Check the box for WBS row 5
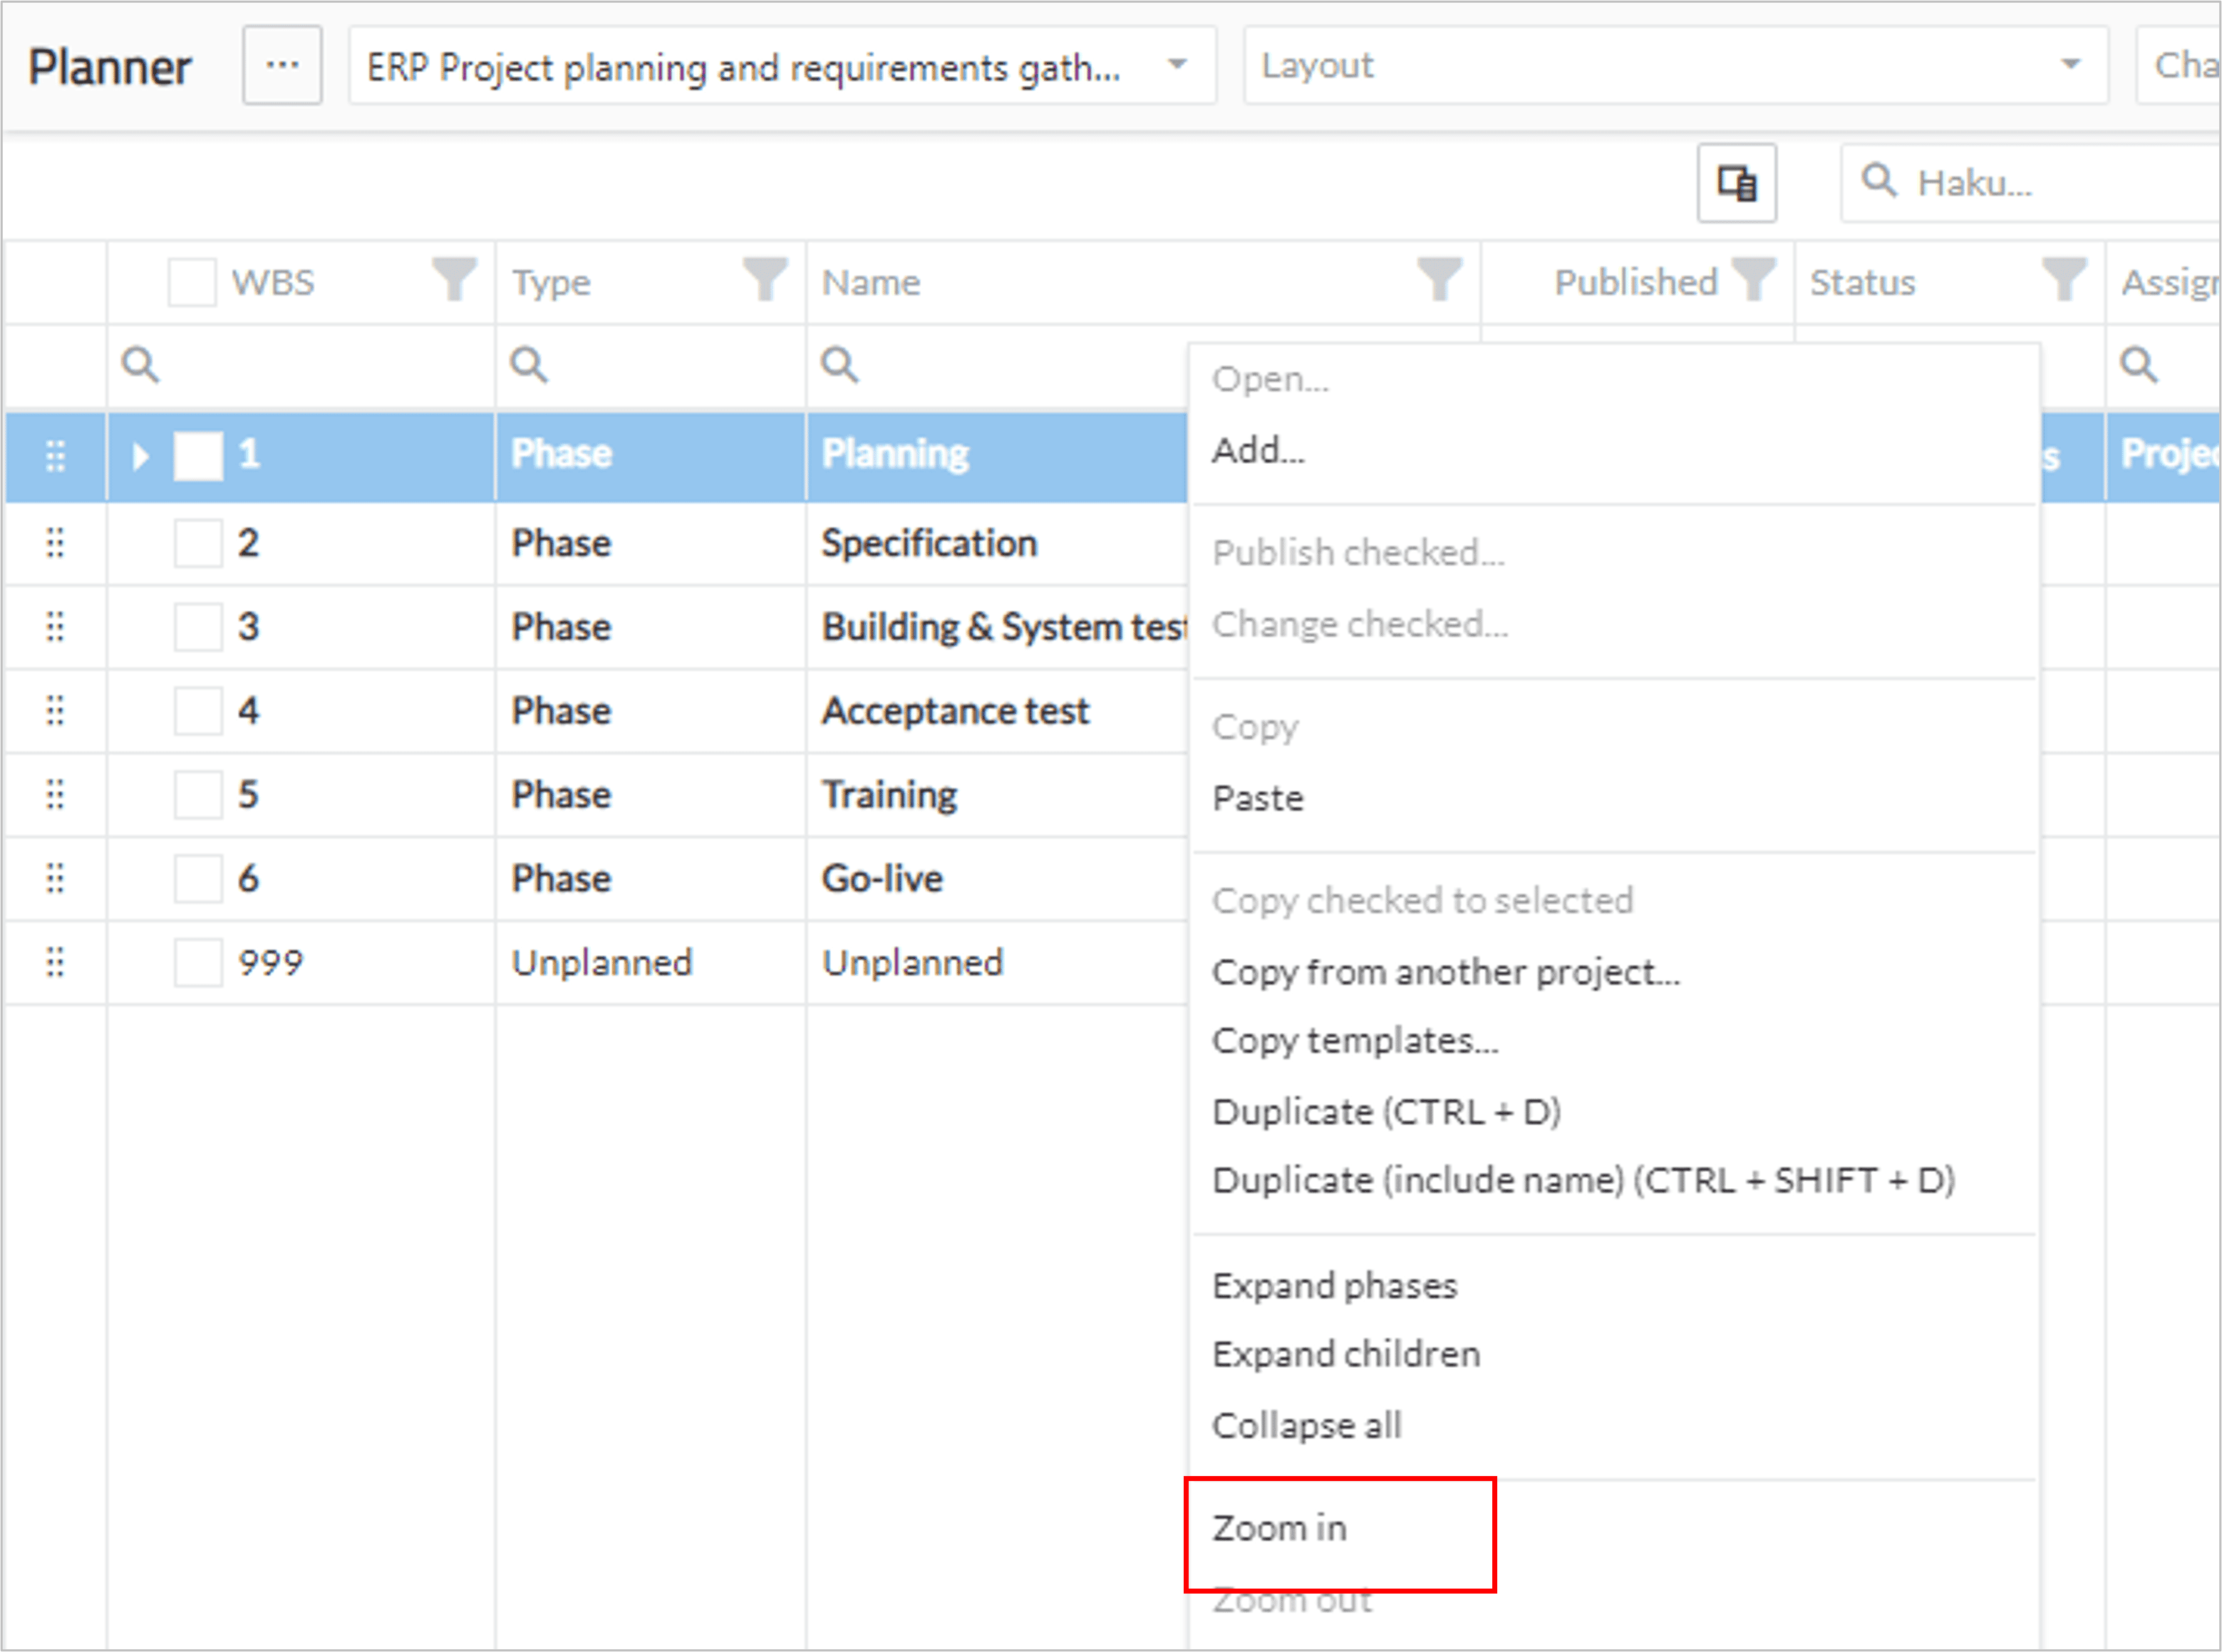Screen dimensions: 2222x1652 point(198,796)
